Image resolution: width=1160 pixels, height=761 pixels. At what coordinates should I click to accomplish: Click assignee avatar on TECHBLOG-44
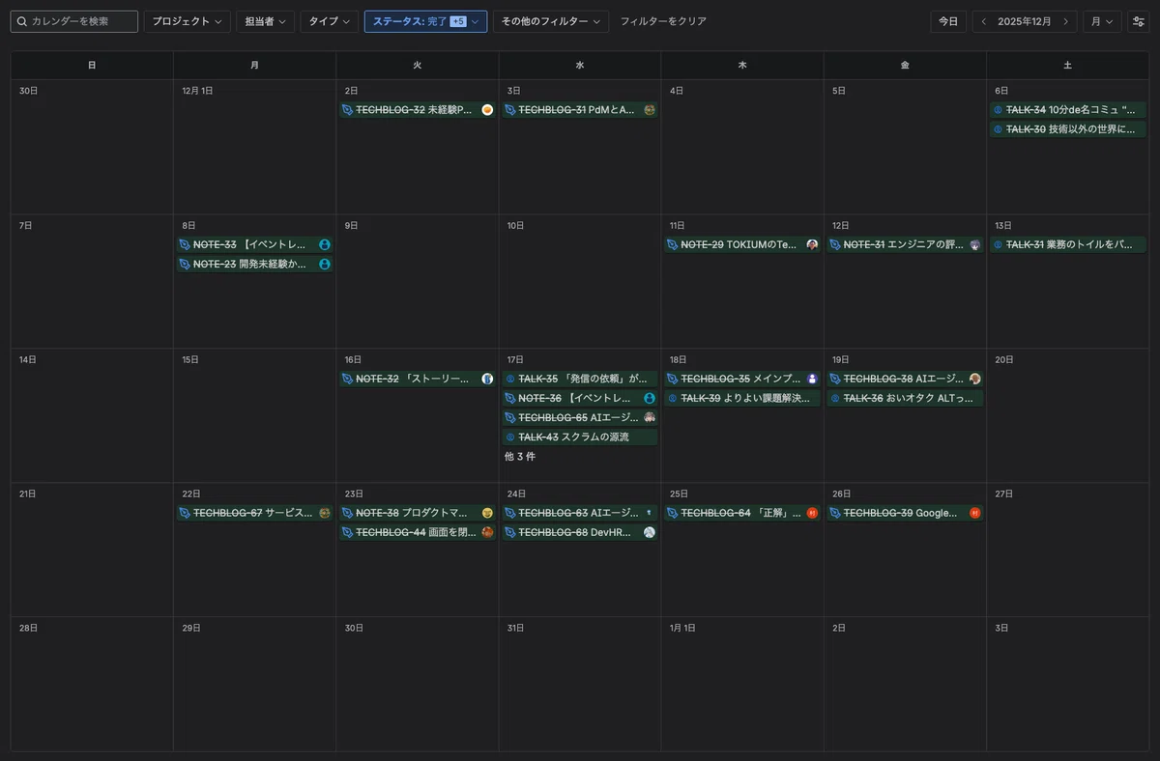pos(487,532)
